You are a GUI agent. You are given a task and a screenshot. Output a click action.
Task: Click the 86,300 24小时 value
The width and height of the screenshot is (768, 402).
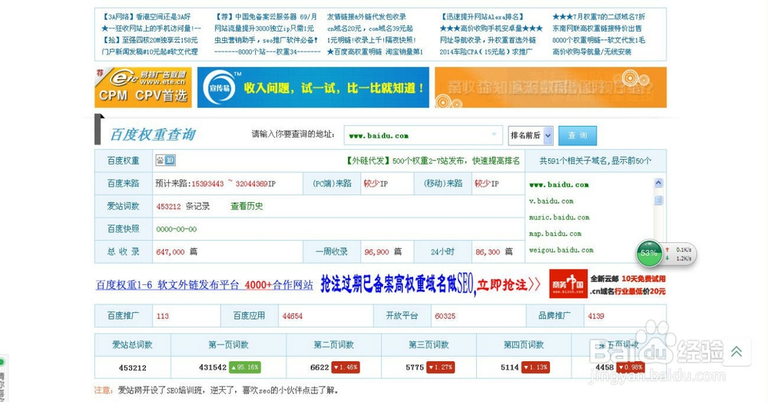point(488,252)
